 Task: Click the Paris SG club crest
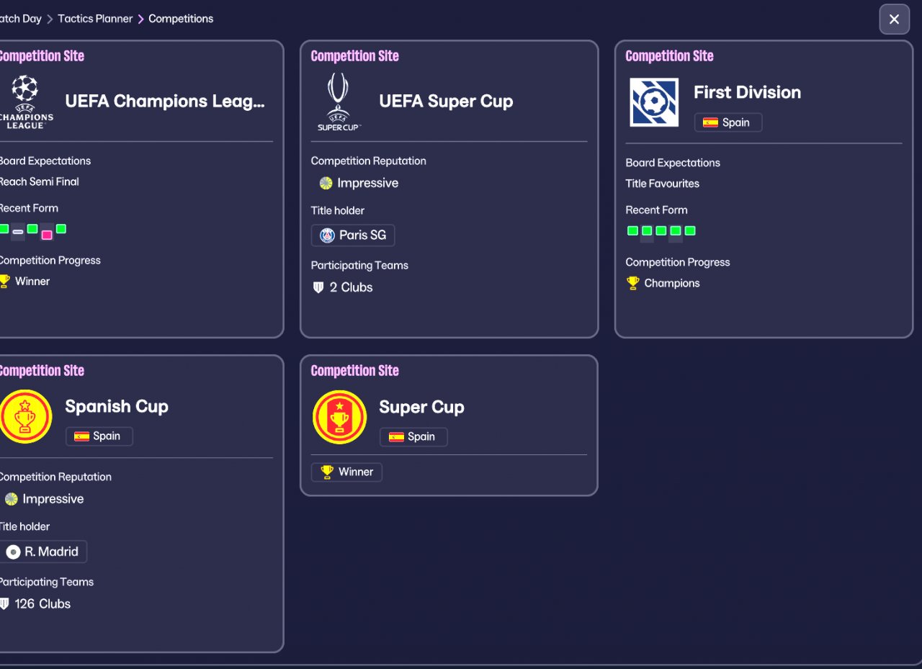(x=328, y=235)
